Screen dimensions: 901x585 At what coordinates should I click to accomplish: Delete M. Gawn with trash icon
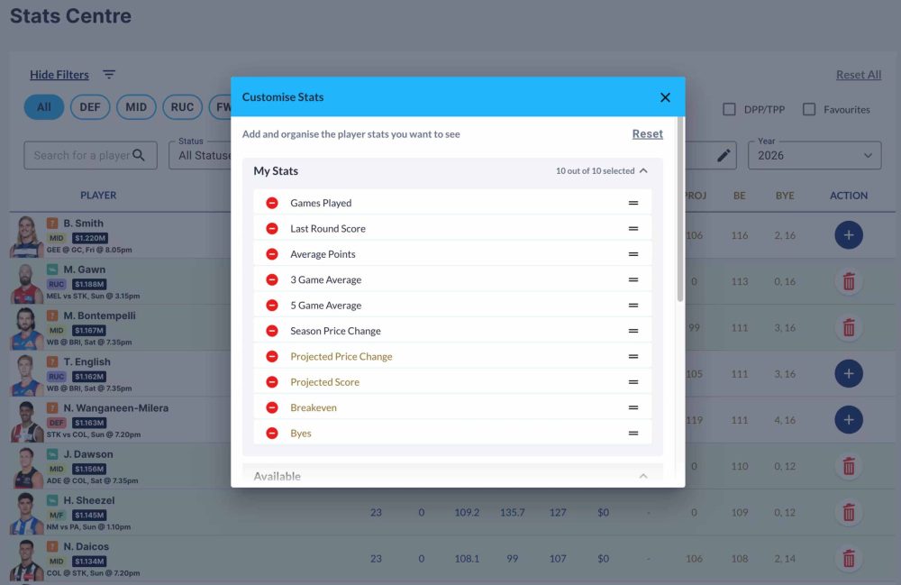click(x=848, y=281)
